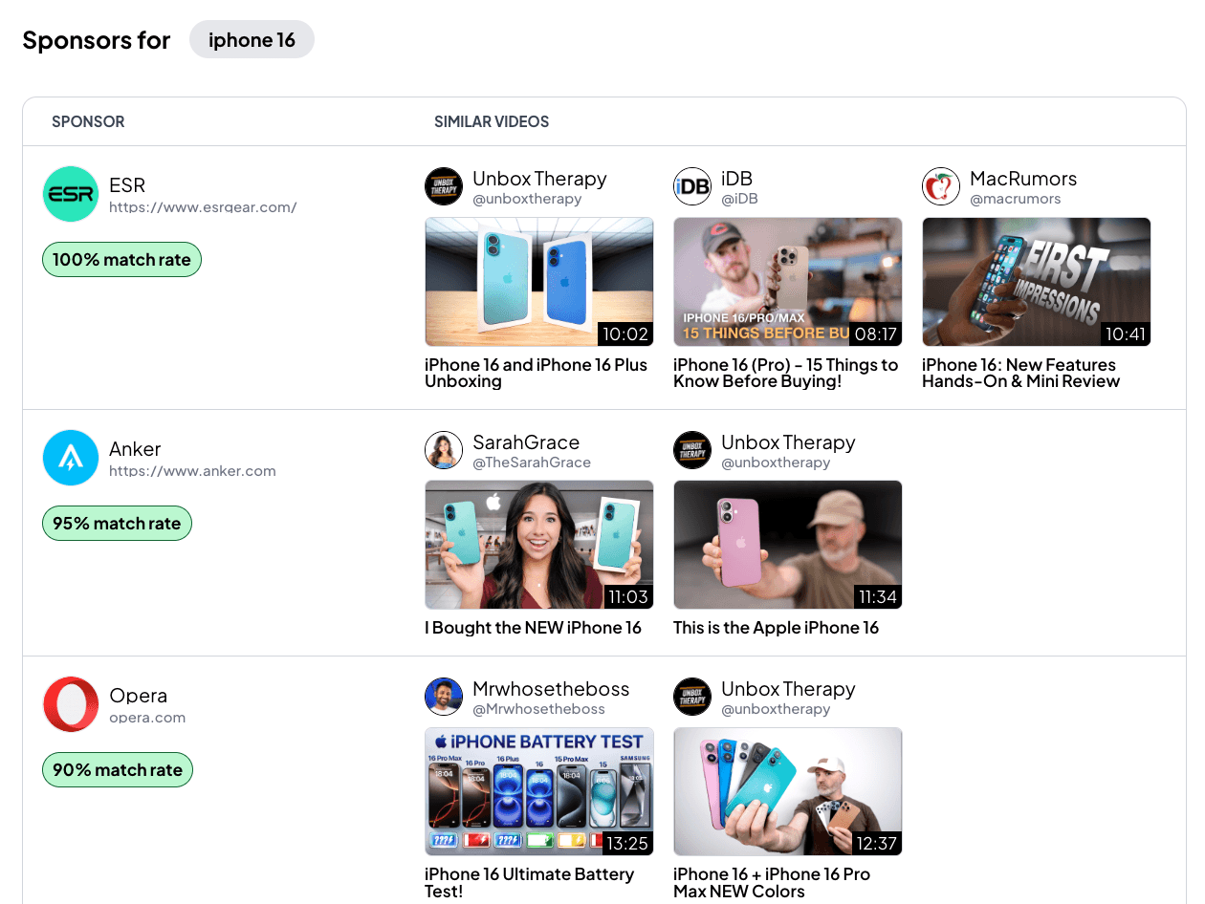Click the SPONSOR column header
Viewport: 1205px width, 904px height.
[88, 121]
